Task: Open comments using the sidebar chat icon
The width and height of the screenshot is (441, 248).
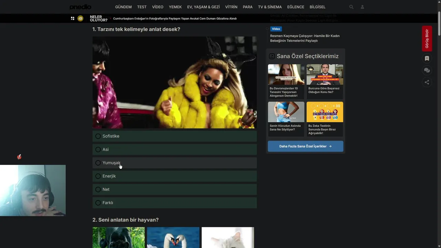Action: (x=427, y=70)
